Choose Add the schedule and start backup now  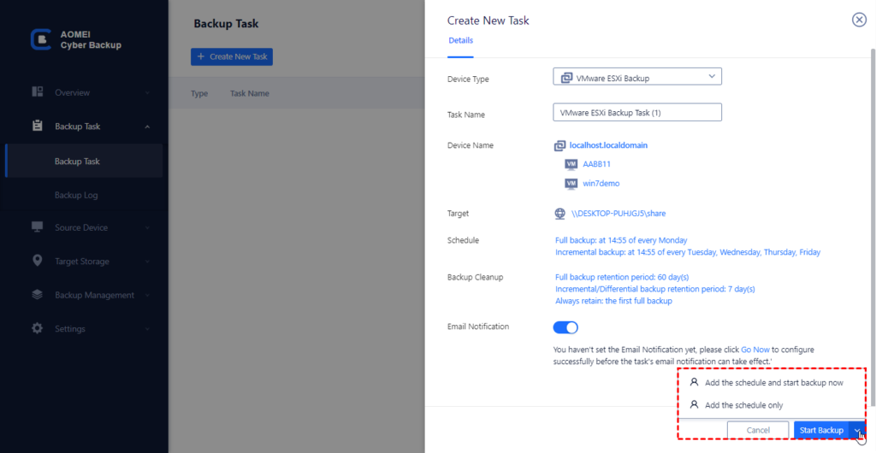click(773, 383)
